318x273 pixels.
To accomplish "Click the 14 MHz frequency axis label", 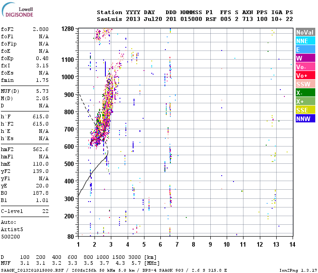I will click(292, 244).
